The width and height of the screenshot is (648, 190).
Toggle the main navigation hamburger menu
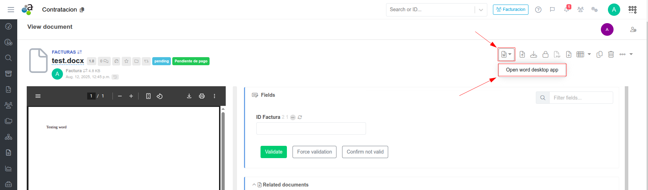coord(11,9)
